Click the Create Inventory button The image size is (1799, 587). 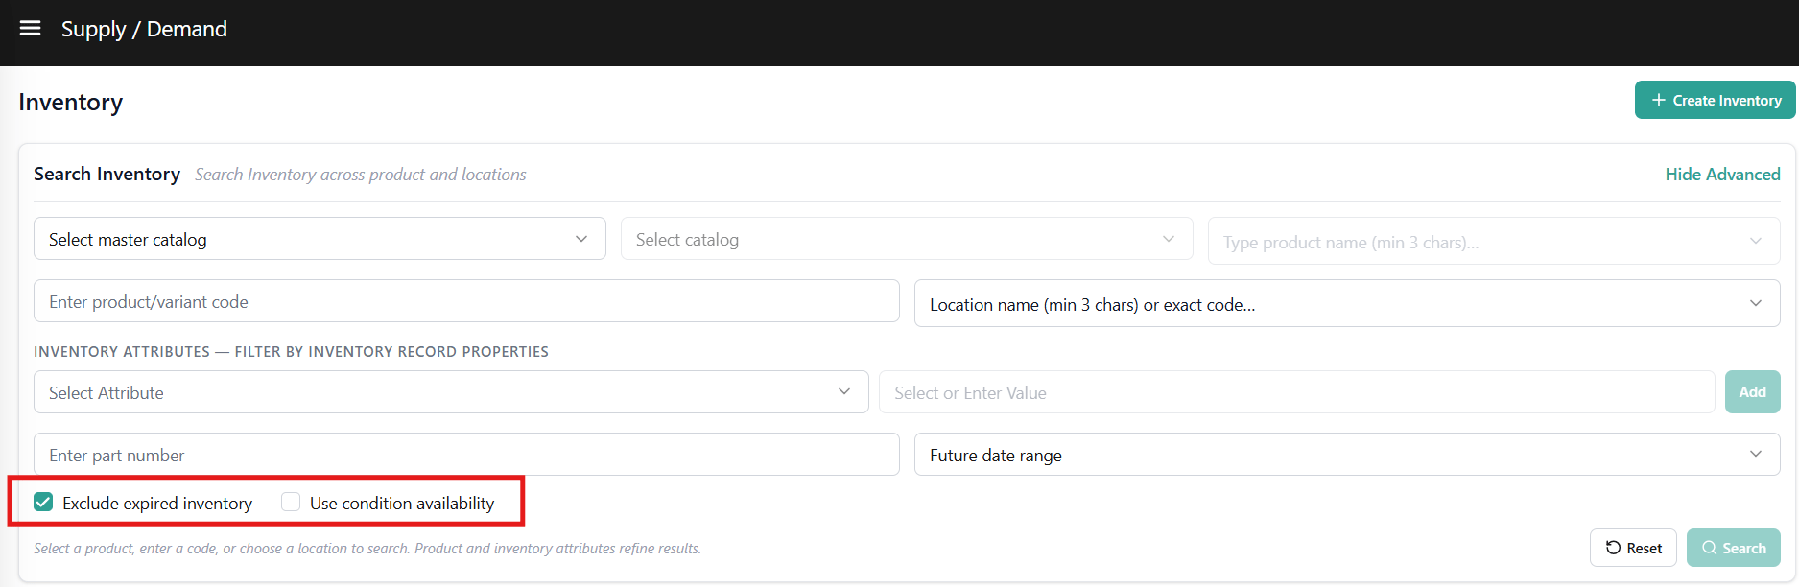[x=1715, y=100]
